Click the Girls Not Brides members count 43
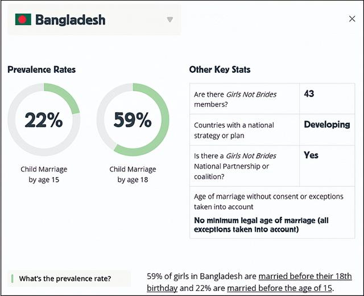This screenshot has height=296, width=364. [x=309, y=93]
